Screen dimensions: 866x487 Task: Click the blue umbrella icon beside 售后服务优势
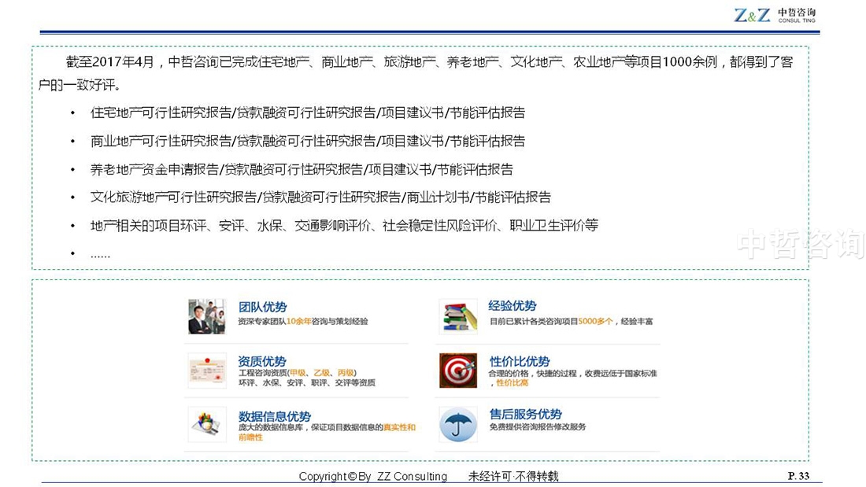(x=458, y=425)
